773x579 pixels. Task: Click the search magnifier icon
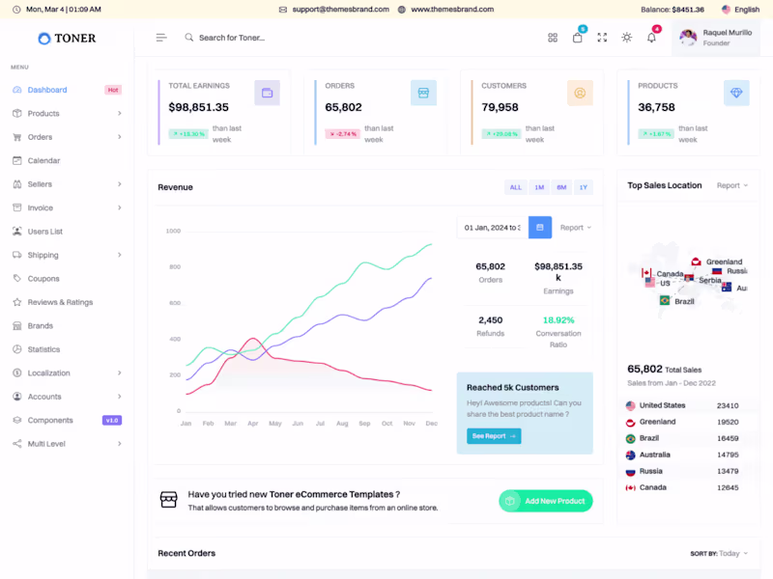188,38
